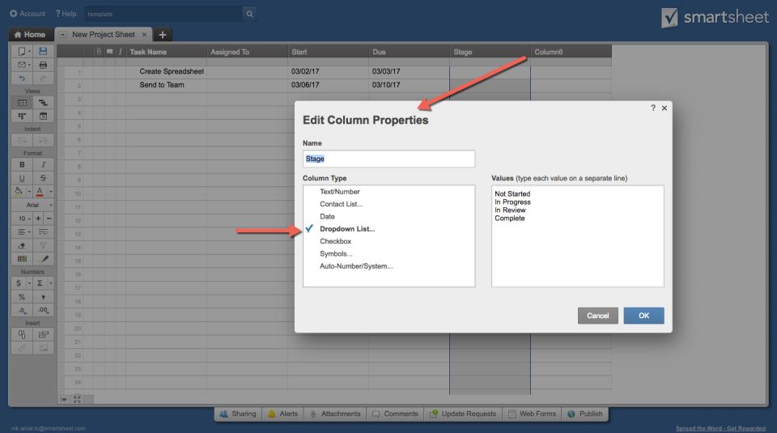Choose Text/Number column type
The image size is (777, 433).
pyautogui.click(x=339, y=192)
